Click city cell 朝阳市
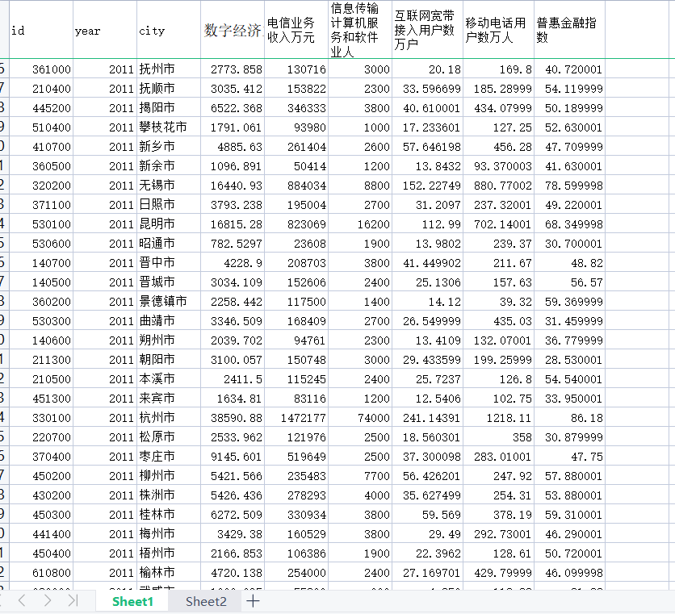The width and height of the screenshot is (675, 614). click(x=169, y=359)
